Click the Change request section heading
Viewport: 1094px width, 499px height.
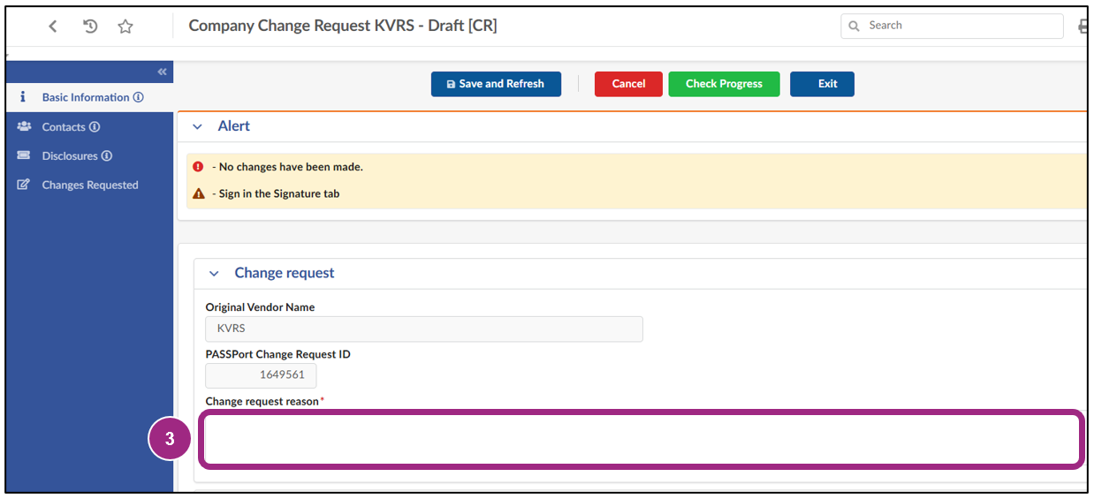(285, 273)
